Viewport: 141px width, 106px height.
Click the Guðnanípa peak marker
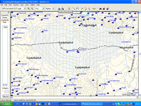[x=78, y=75]
